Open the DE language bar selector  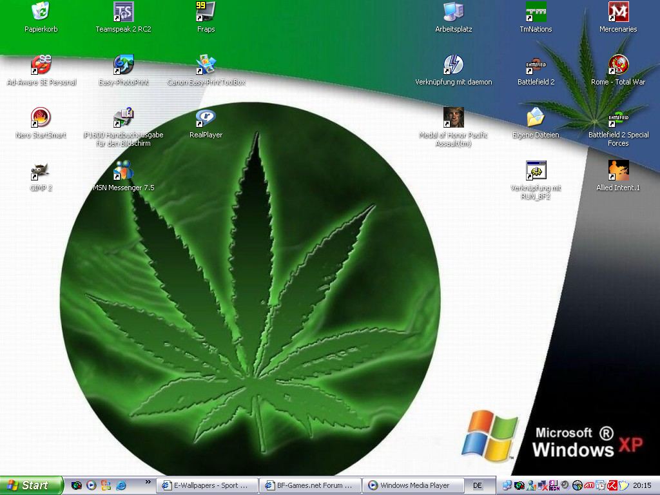(x=478, y=485)
